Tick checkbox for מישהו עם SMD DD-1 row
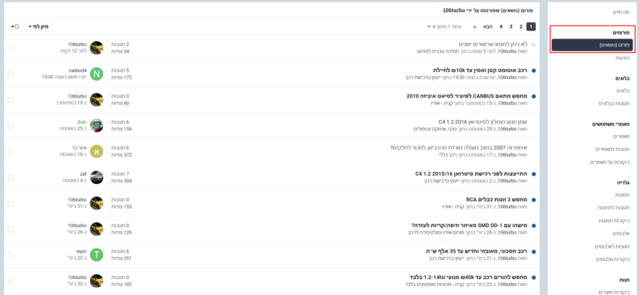The image size is (639, 295). (10, 229)
